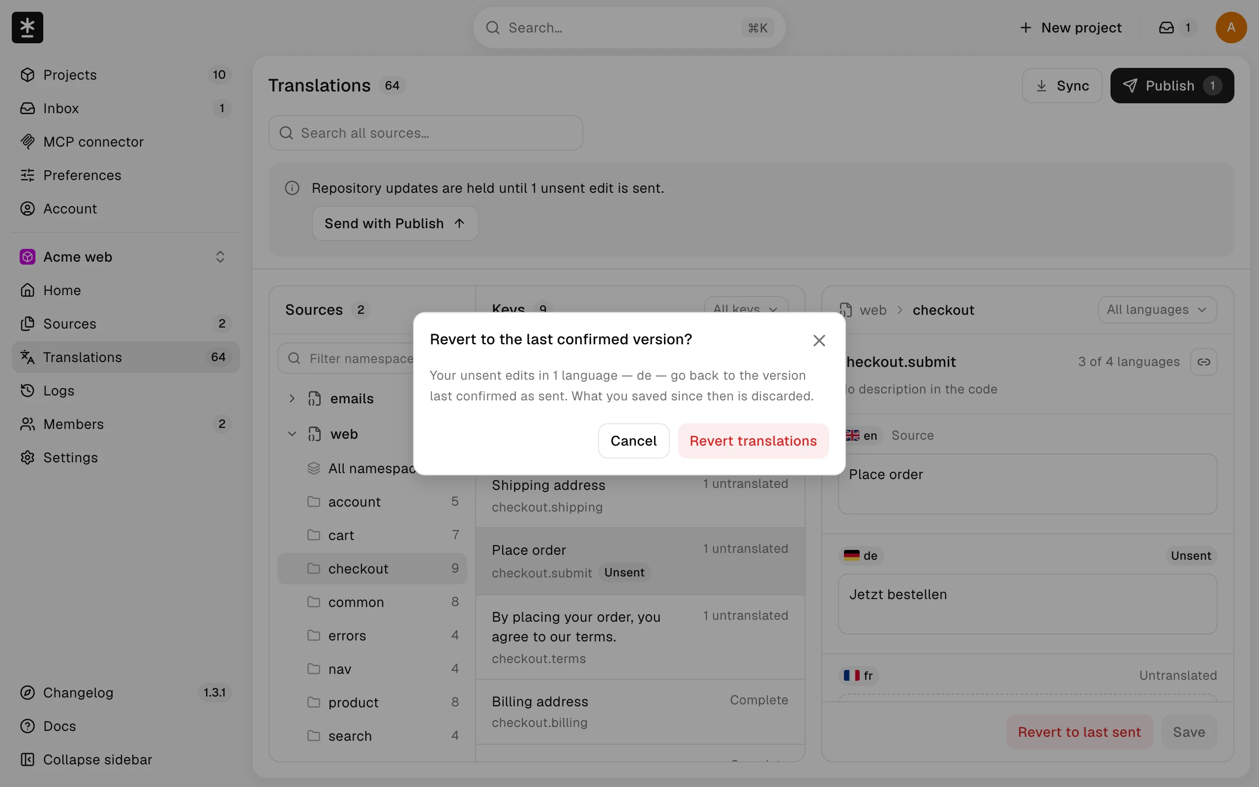1259x787 pixels.
Task: Open project Settings
Action: click(125, 457)
